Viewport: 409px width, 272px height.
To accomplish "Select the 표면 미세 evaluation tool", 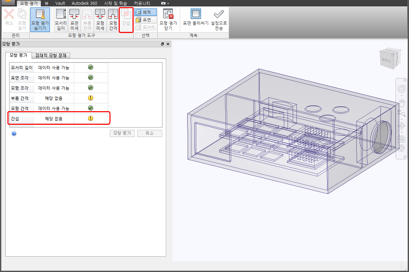I will tap(74, 20).
